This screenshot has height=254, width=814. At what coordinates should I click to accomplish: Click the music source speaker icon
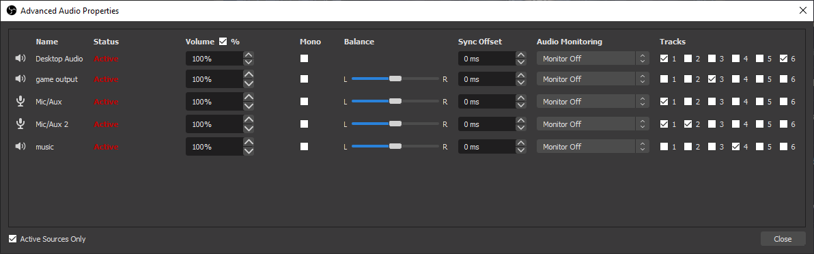(20, 147)
